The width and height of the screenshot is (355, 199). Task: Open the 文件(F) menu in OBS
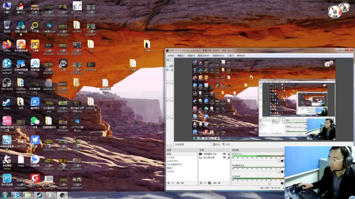(170, 56)
